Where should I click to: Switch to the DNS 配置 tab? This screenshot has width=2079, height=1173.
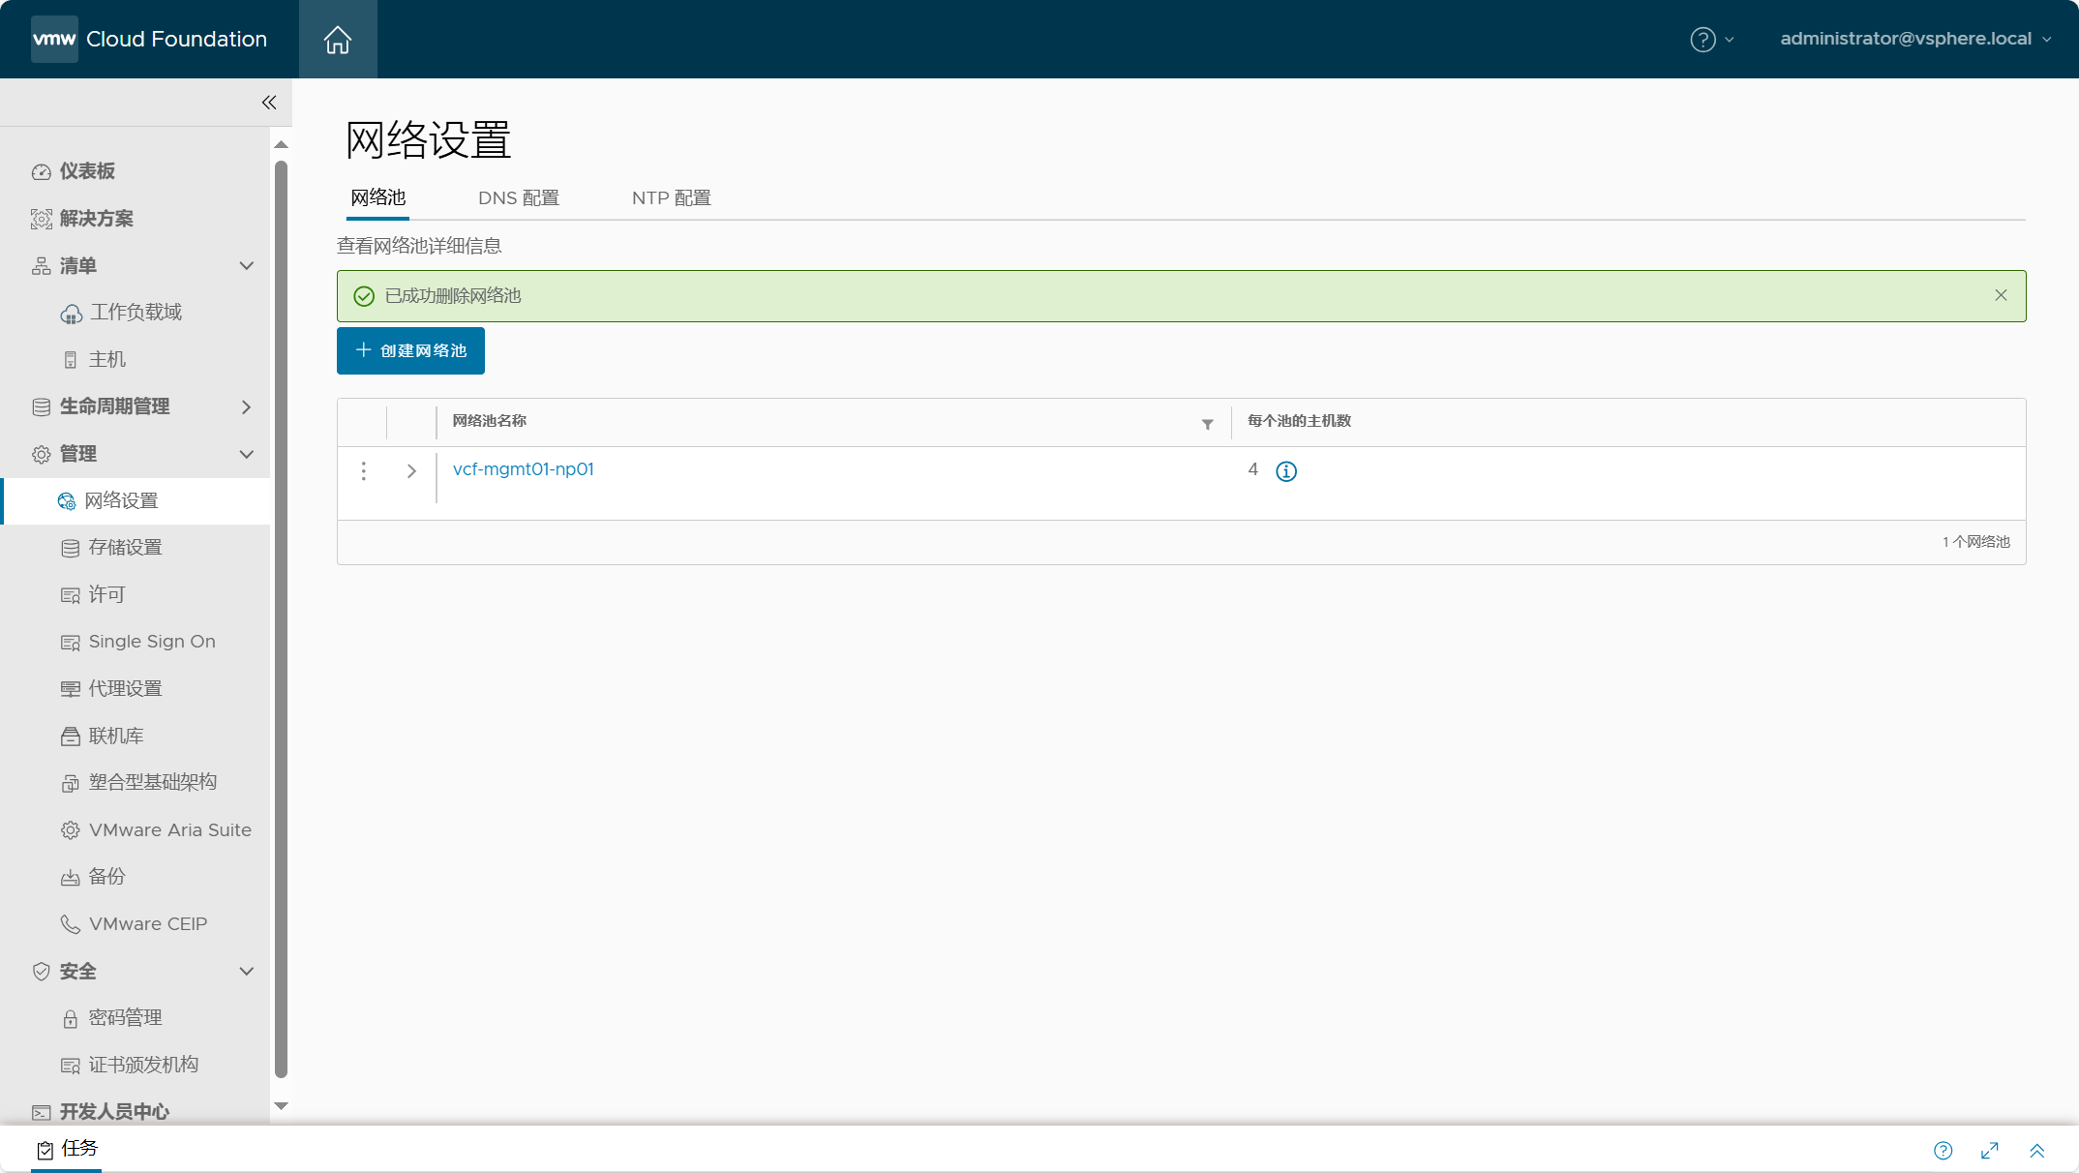pos(519,197)
